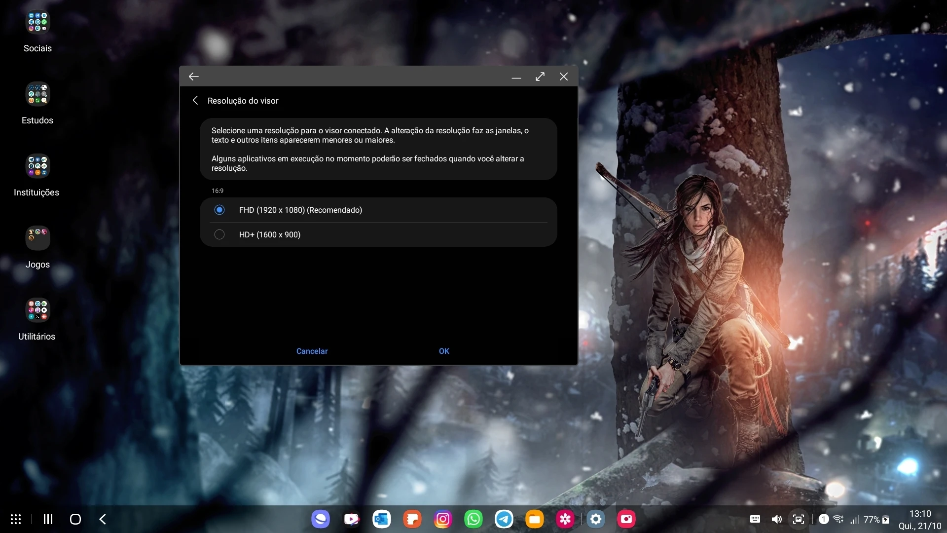
Task: Launch Instagram from the taskbar
Action: (443, 519)
